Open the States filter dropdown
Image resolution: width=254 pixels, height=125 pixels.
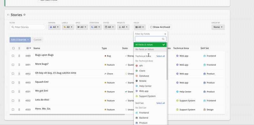[110, 27]
